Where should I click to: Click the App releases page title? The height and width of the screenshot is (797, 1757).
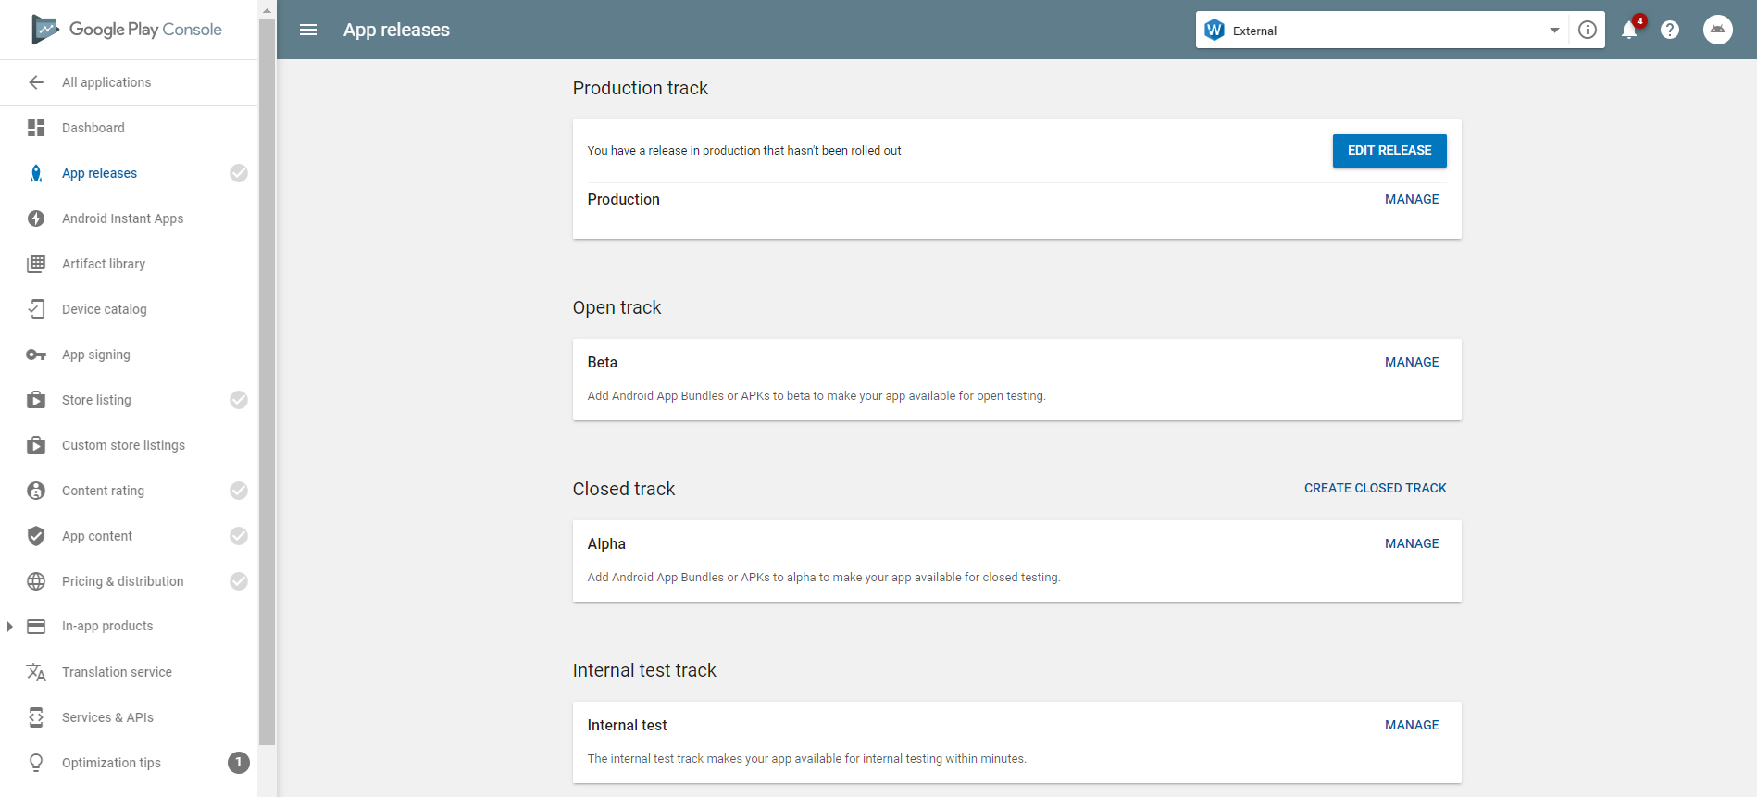(x=396, y=30)
